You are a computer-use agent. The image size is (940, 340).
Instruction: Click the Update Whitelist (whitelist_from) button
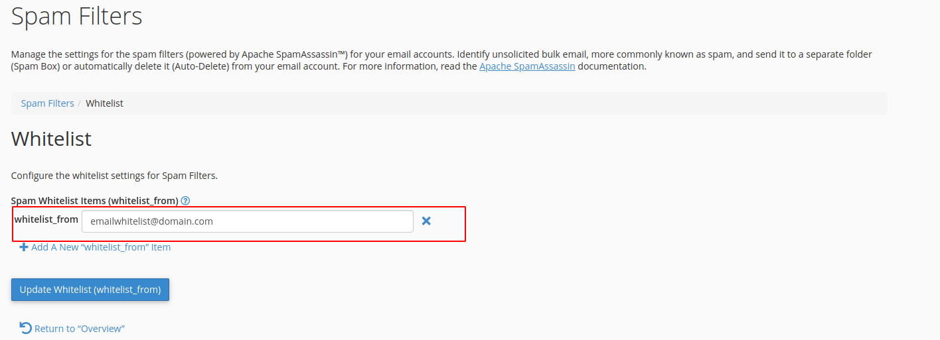(90, 290)
